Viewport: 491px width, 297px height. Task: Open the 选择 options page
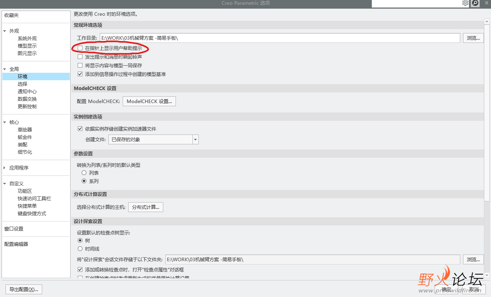[22, 84]
